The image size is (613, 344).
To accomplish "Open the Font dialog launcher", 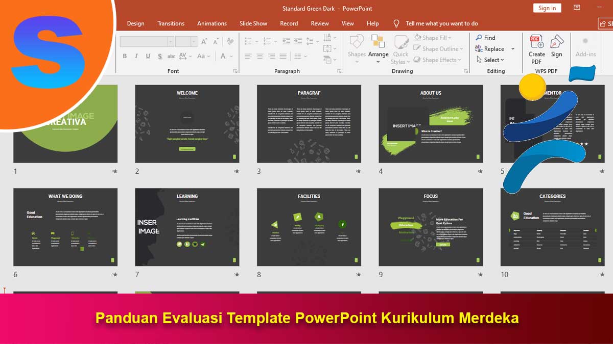I will click(235, 71).
